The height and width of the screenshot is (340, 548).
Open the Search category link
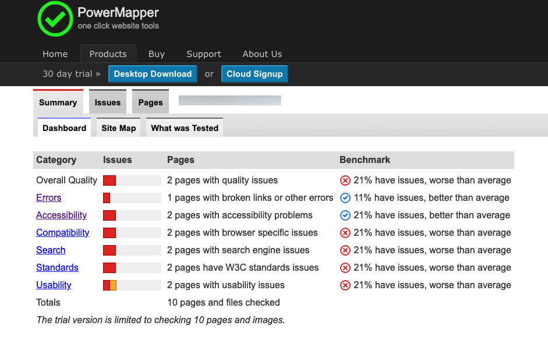click(x=51, y=250)
